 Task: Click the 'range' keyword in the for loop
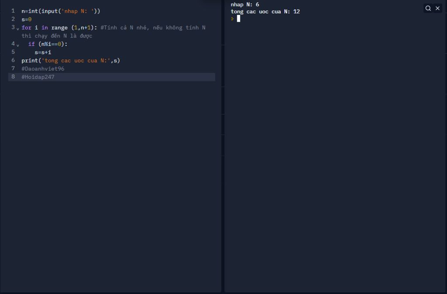coord(59,28)
